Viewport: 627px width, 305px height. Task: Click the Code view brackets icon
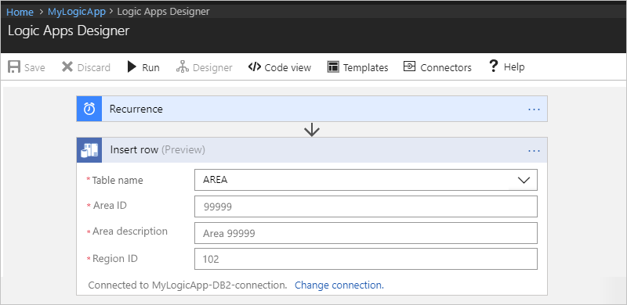[254, 66]
